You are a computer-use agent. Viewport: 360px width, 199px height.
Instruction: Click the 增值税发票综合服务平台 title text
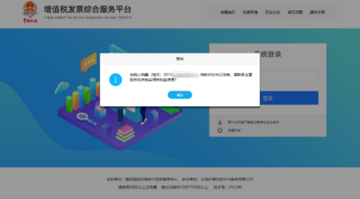pos(88,9)
